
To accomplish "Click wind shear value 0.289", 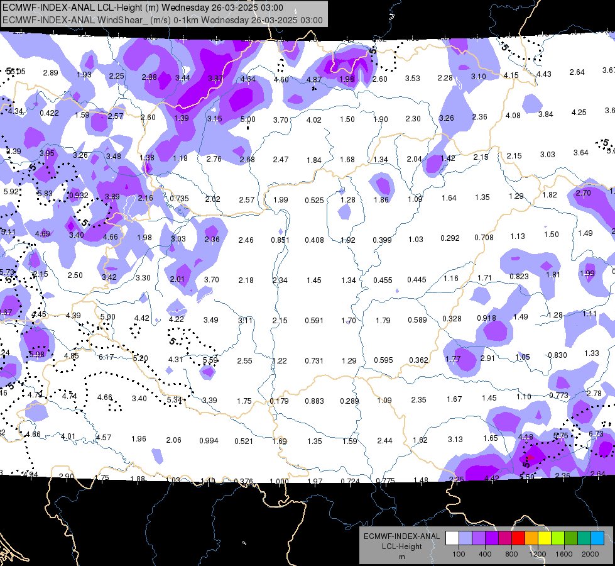I will (349, 401).
